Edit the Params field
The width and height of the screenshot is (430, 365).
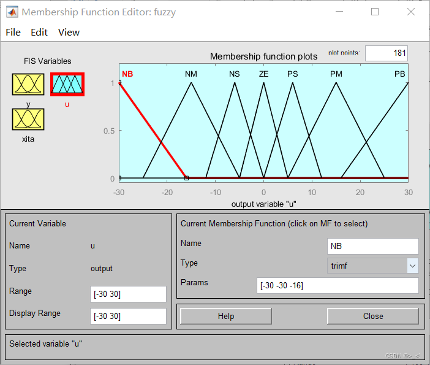pyautogui.click(x=338, y=285)
